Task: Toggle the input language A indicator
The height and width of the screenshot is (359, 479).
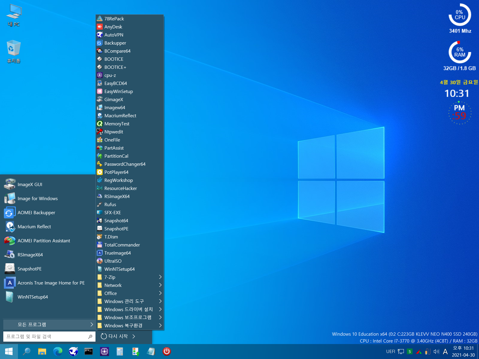Action: point(445,352)
